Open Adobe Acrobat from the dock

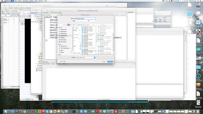click(97, 111)
